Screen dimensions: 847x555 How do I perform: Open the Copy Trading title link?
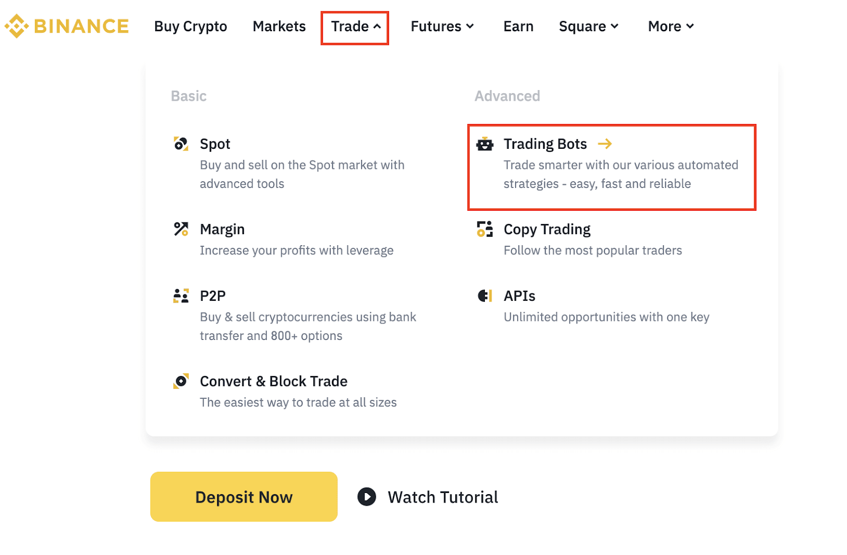tap(547, 229)
